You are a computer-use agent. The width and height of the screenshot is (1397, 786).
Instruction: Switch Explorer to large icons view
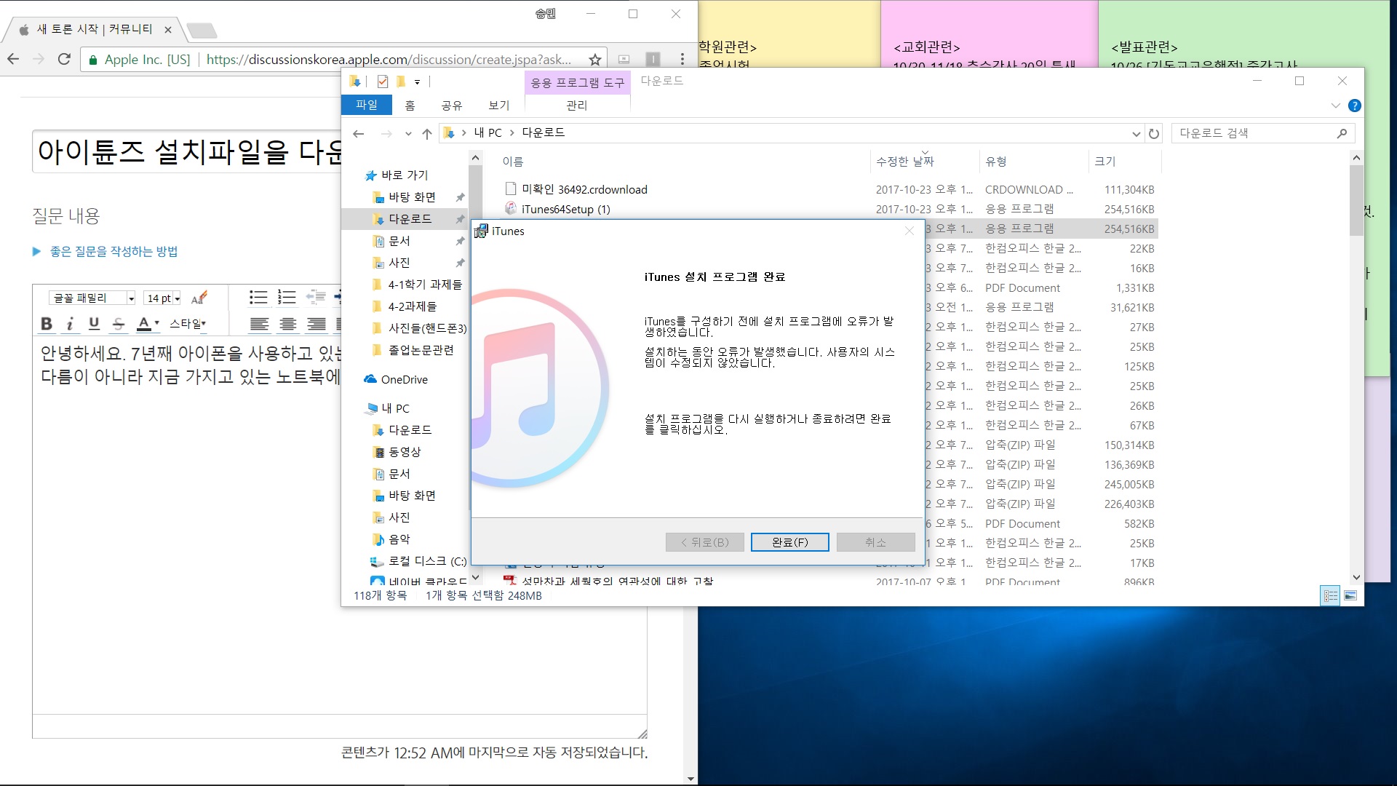click(1350, 596)
